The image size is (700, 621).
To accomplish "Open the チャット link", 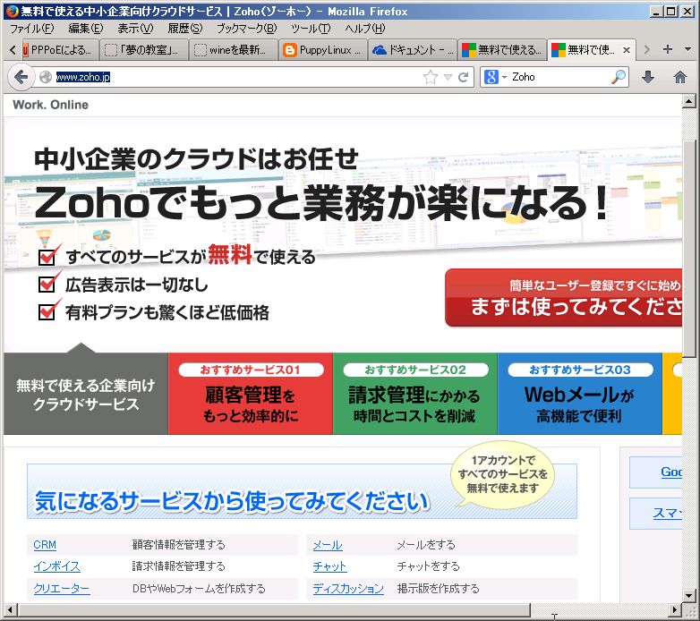I will click(329, 566).
